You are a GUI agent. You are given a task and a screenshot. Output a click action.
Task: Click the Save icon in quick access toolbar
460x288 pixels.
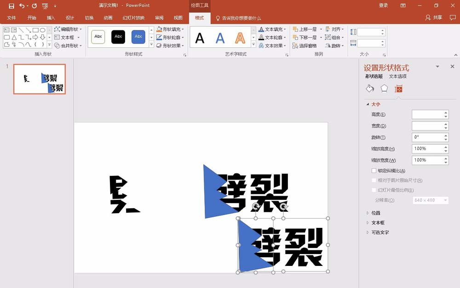pos(11,6)
